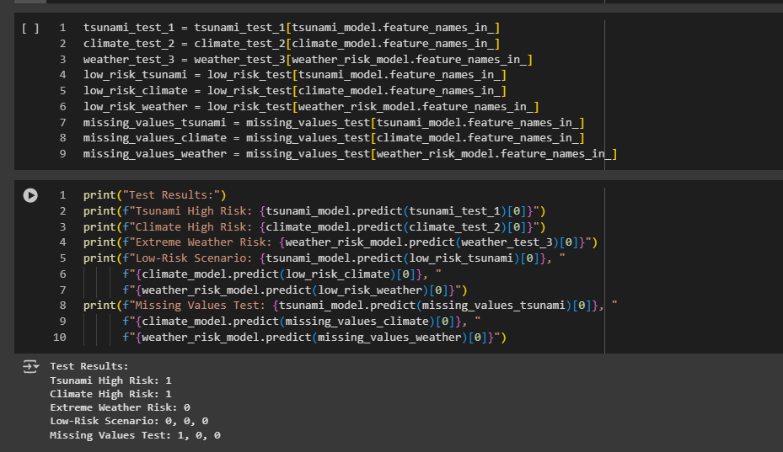Screen dimensions: 783x452
Task: Click the missing_values_weather assignment line
Action: (x=350, y=154)
